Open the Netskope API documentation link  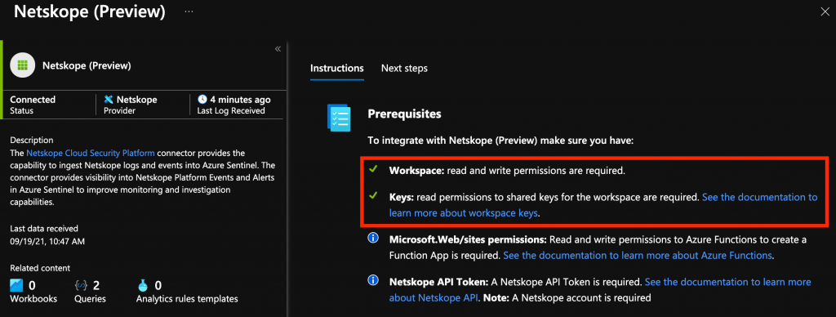pyautogui.click(x=600, y=289)
